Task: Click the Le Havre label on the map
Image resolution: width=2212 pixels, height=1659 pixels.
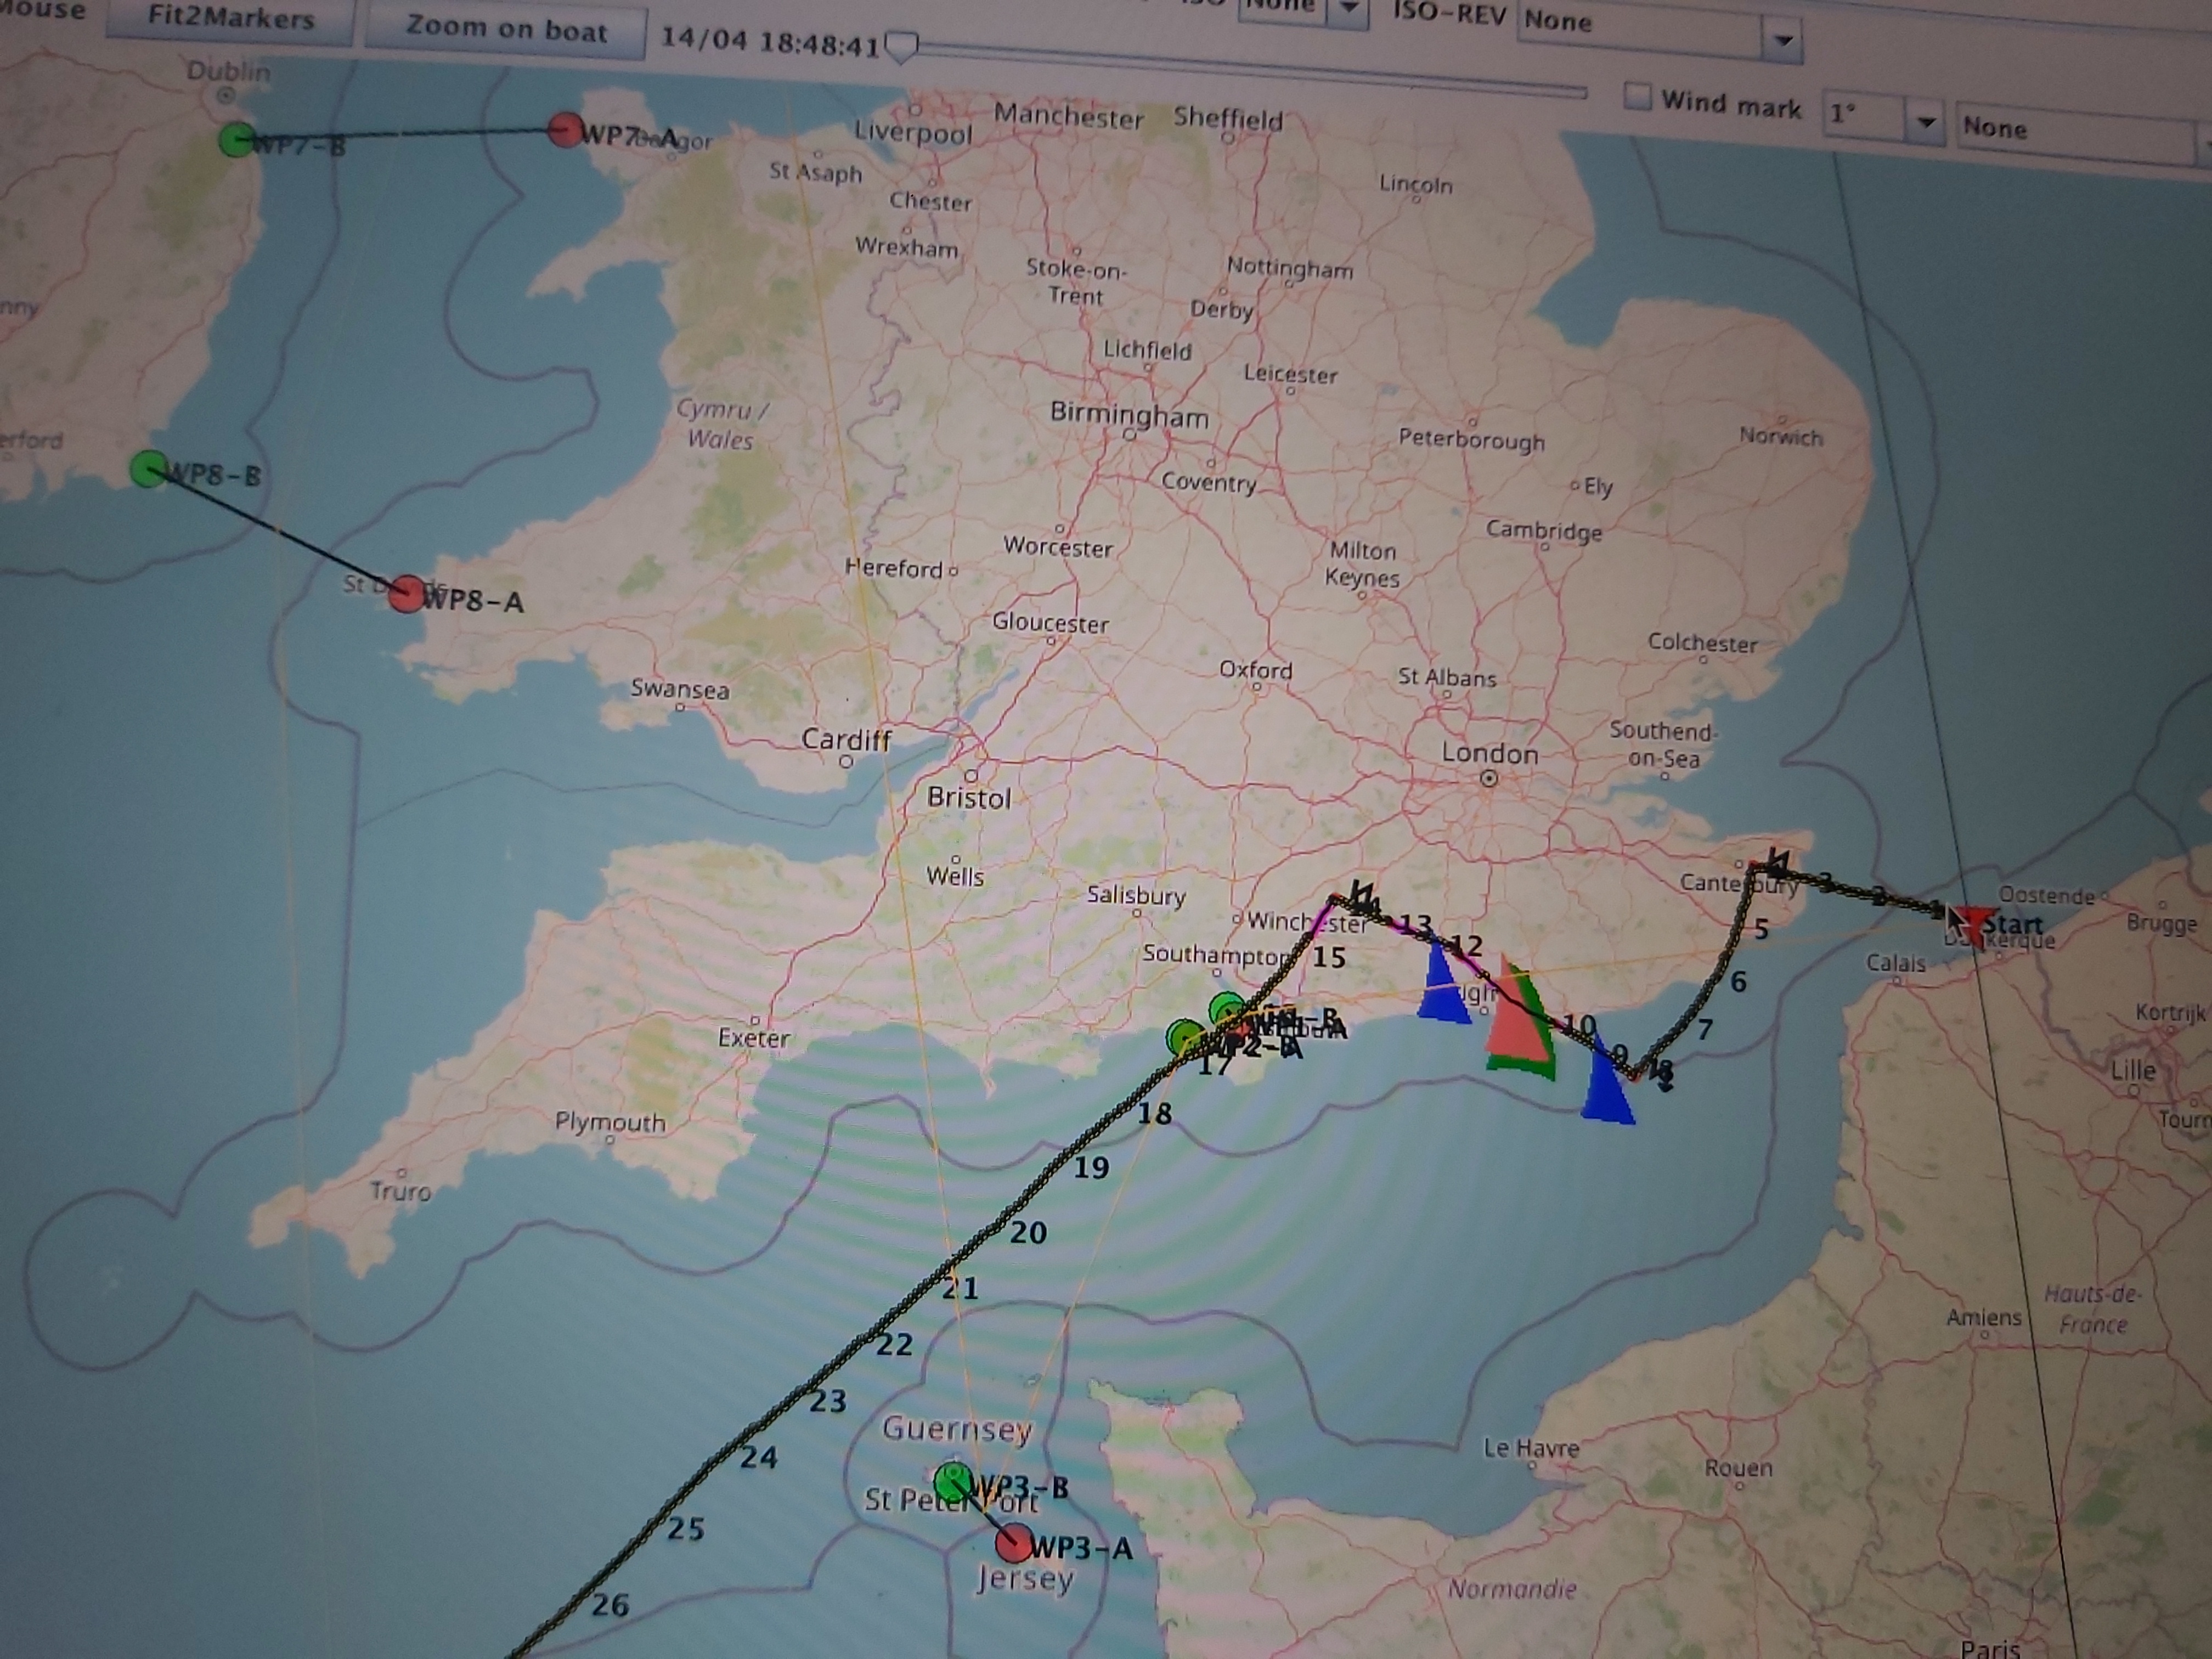Action: click(1531, 1447)
